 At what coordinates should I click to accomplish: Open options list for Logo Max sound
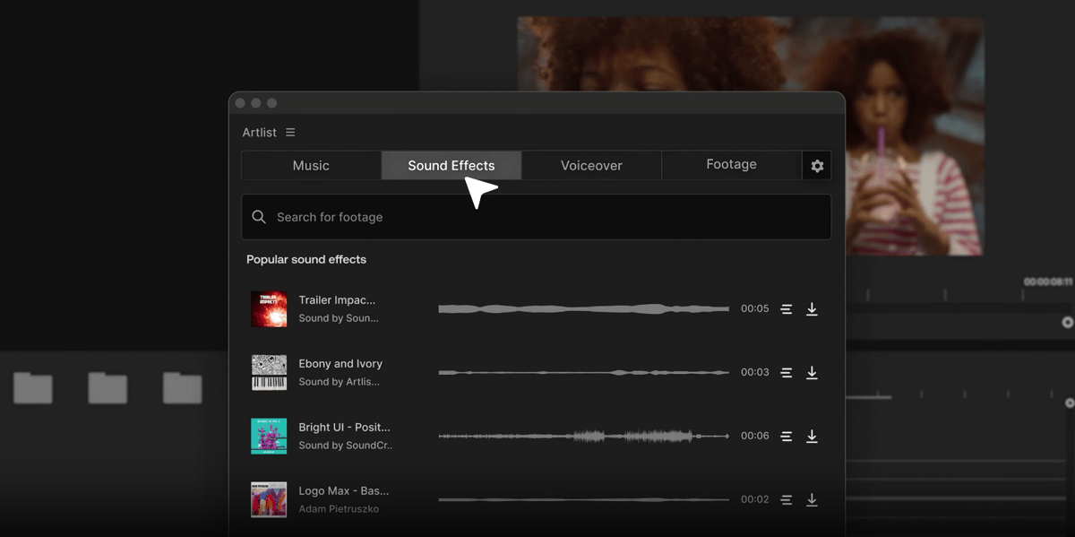click(786, 500)
